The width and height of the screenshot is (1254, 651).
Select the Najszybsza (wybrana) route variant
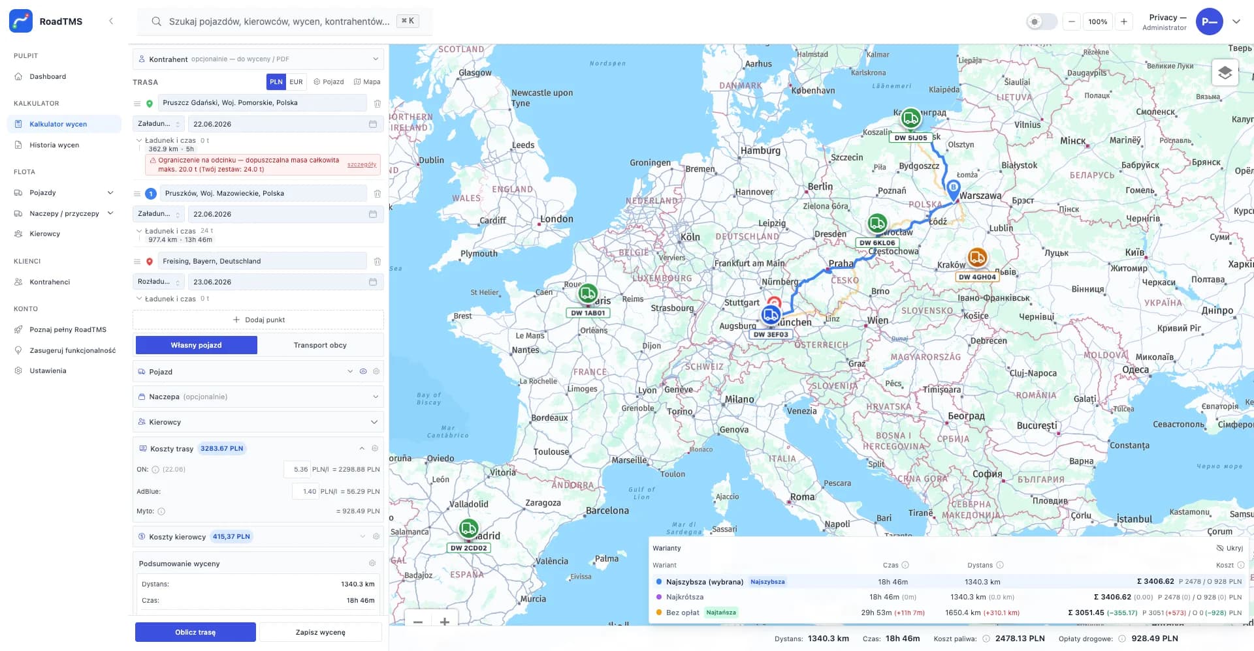pos(948,581)
